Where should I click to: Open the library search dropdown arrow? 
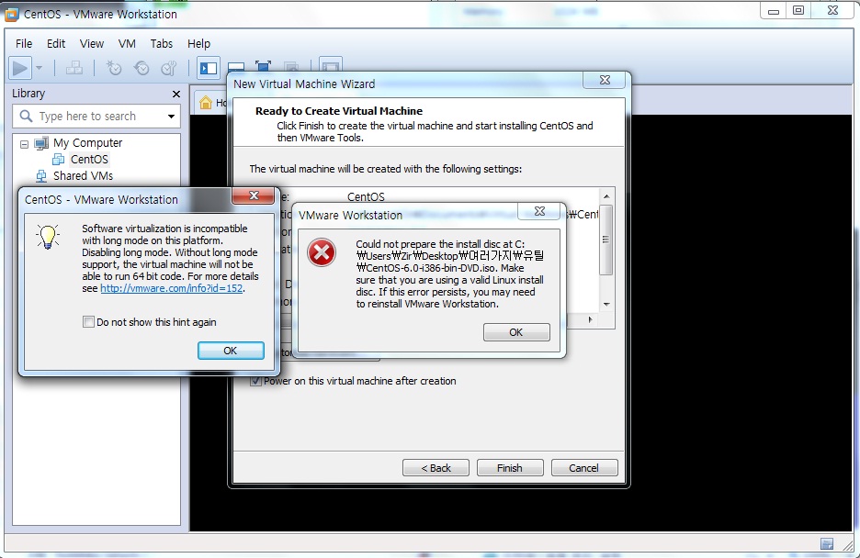tap(171, 117)
